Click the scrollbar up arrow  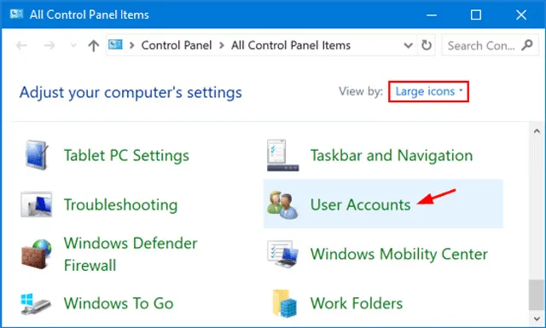537,131
